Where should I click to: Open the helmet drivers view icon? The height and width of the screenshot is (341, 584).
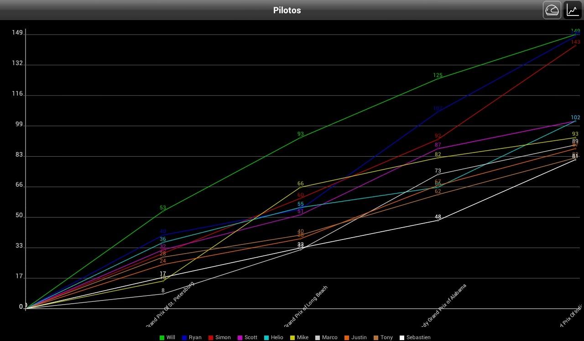pos(552,10)
